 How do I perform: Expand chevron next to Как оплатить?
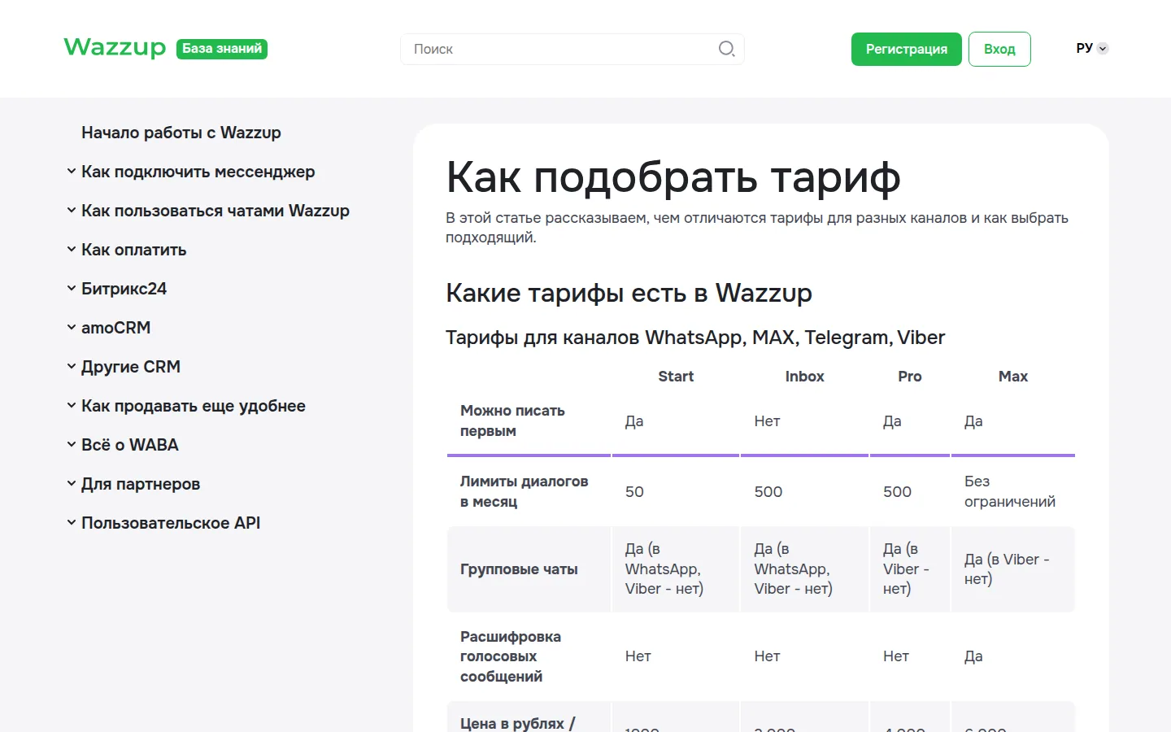(x=72, y=250)
